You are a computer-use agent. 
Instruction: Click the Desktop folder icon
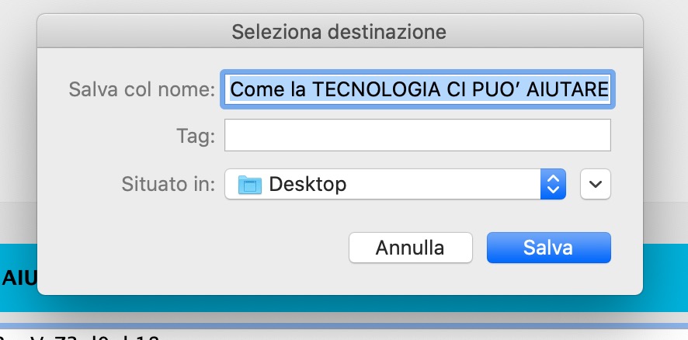(249, 185)
